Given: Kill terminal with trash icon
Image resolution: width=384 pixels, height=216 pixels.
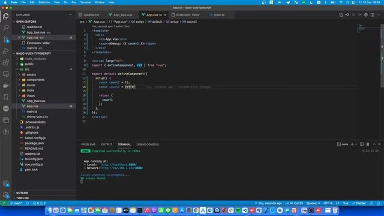Looking at the screenshot, I should [x=368, y=145].
